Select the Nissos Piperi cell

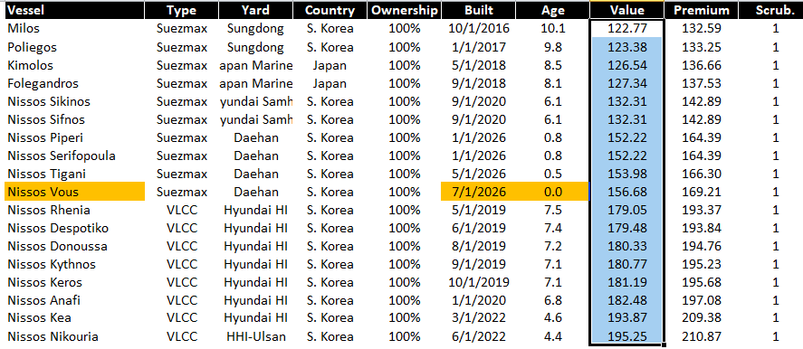(75, 137)
